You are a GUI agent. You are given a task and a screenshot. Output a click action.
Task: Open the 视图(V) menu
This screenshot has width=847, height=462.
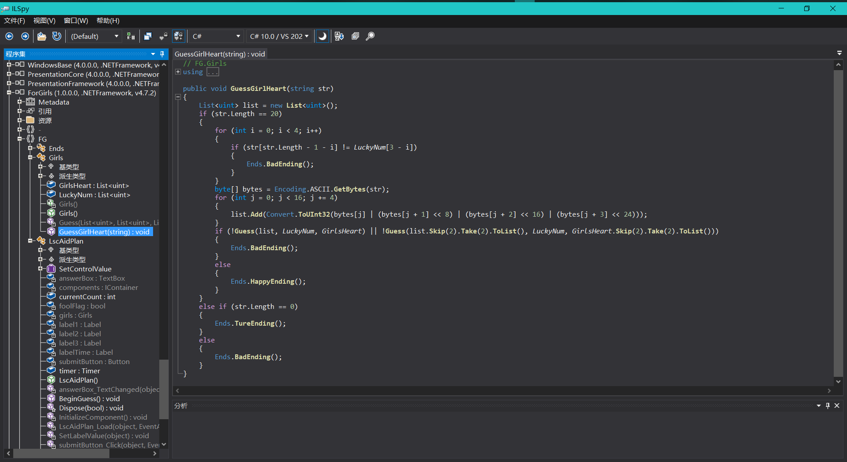pos(44,21)
